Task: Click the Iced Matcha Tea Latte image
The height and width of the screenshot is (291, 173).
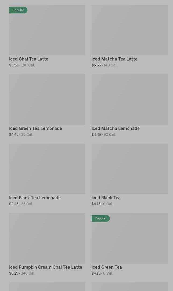Action: pyautogui.click(x=129, y=30)
